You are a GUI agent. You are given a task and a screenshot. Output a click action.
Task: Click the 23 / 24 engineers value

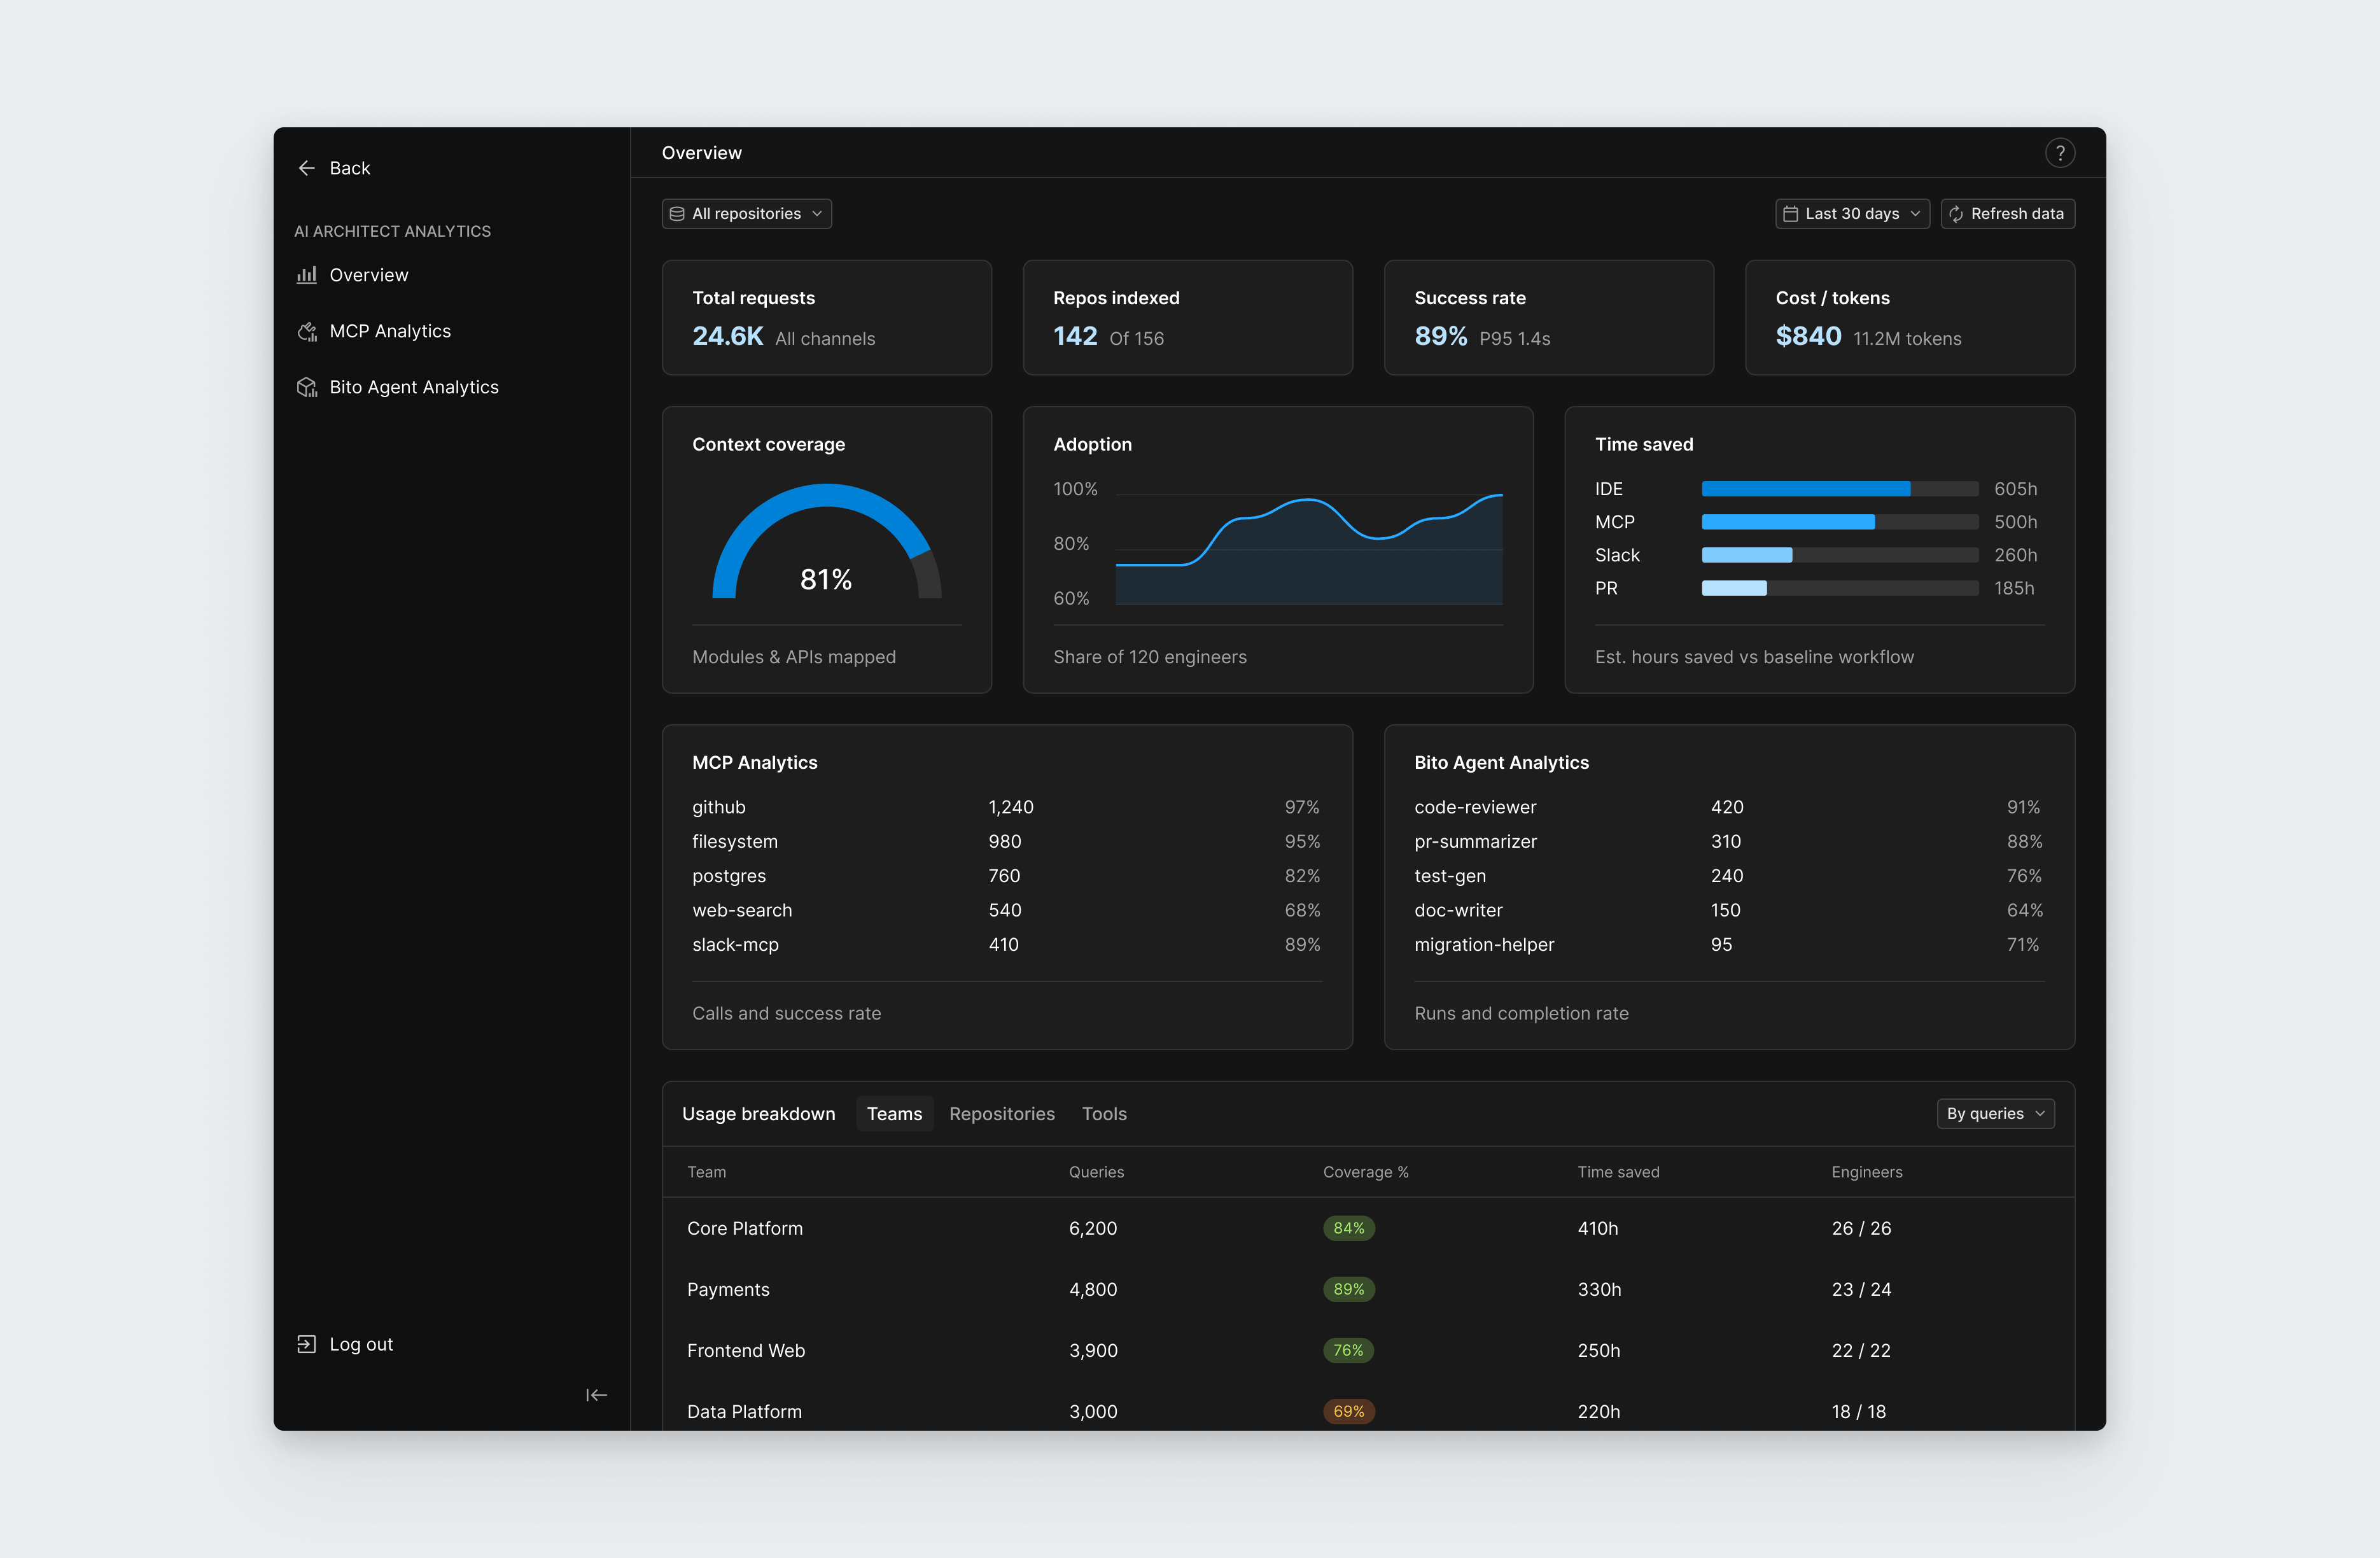(1861, 1289)
